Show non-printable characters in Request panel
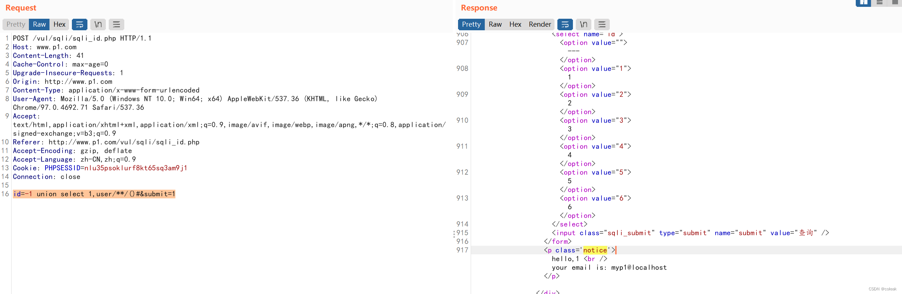The width and height of the screenshot is (902, 294). [x=98, y=24]
